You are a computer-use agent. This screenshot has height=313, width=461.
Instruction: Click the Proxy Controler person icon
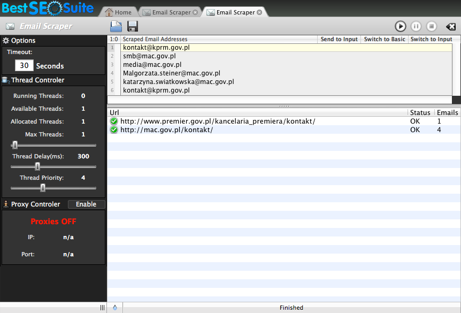tap(5, 204)
